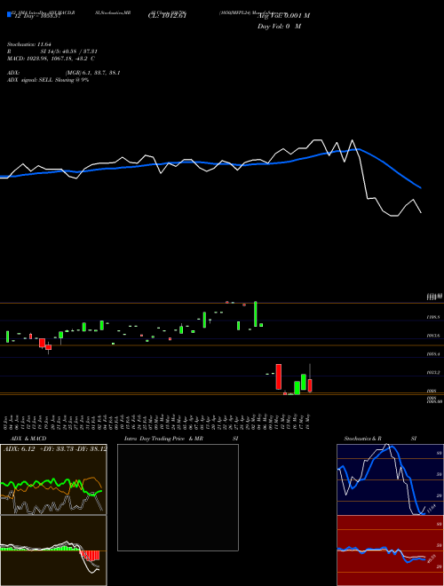
Task: Click the '11.64' value on Stochastics panel
Action: [x=431, y=508]
